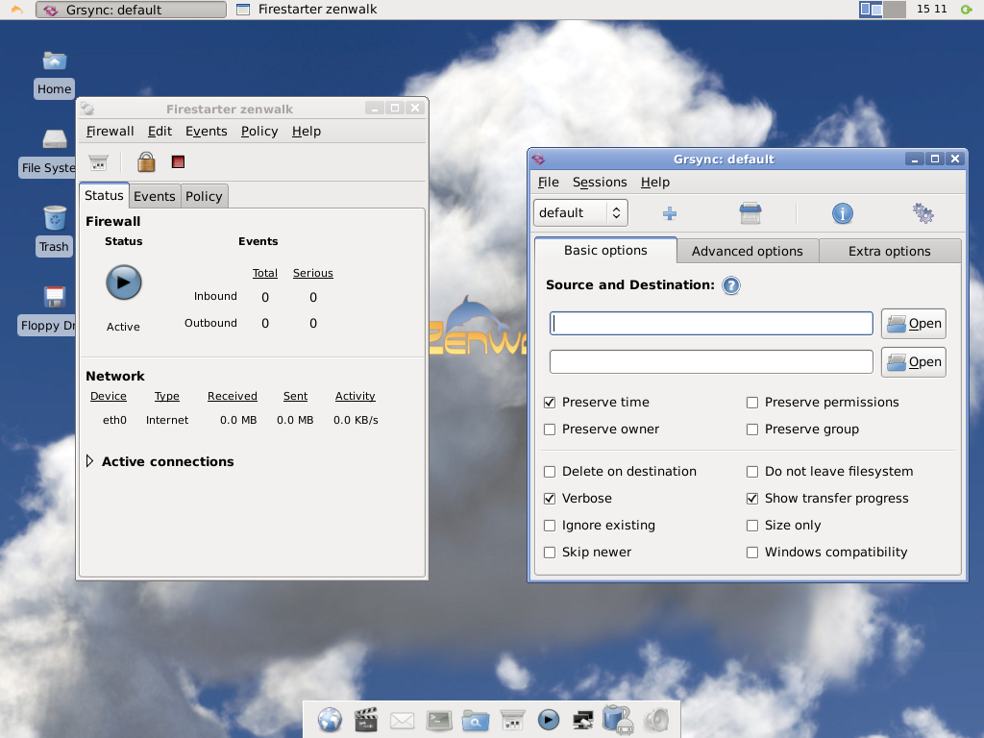
Task: Click the control panel icon in dock
Action: coord(512,720)
